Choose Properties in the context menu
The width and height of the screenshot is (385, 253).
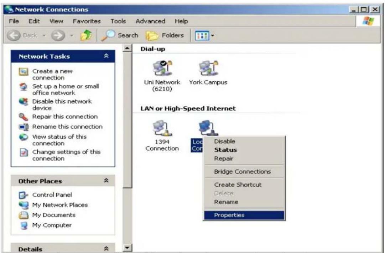(244, 215)
